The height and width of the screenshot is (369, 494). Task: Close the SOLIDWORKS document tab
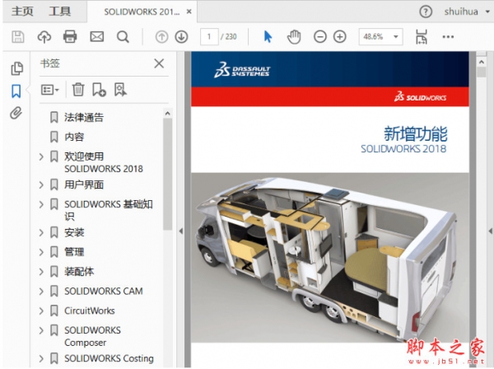189,12
